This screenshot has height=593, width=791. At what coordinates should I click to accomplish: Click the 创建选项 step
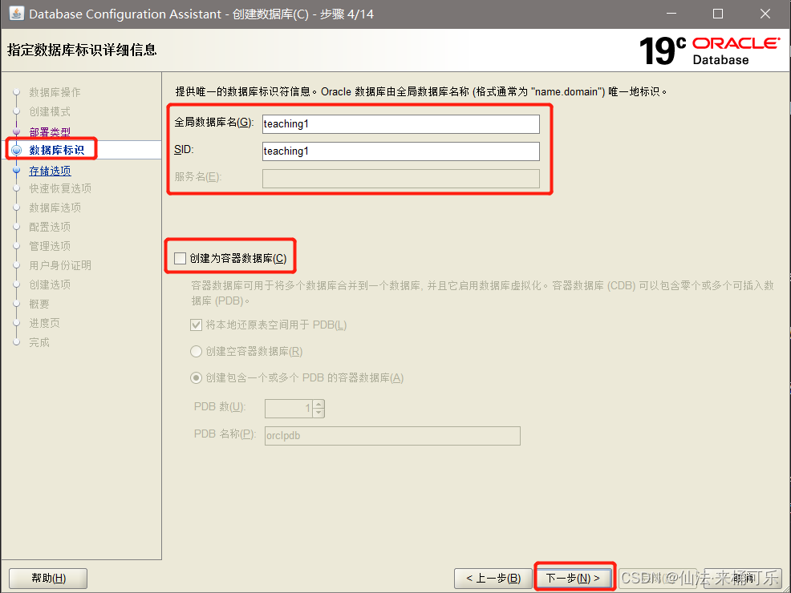(x=50, y=284)
